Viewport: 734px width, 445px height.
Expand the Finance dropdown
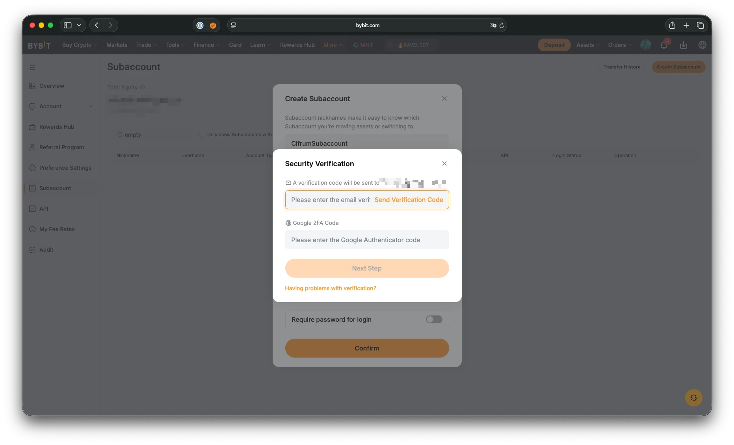click(206, 45)
